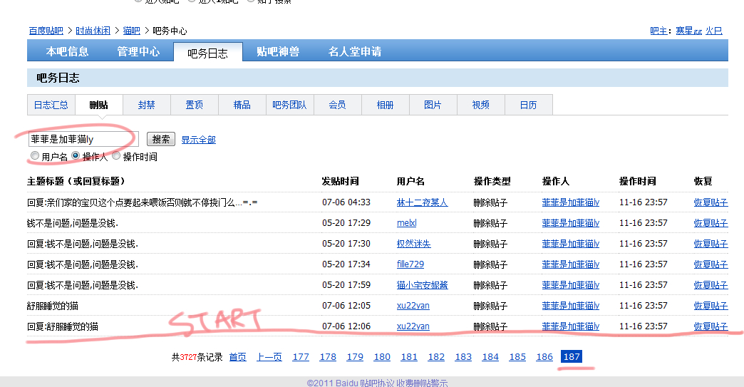Click current page 187 indicator

[572, 356]
